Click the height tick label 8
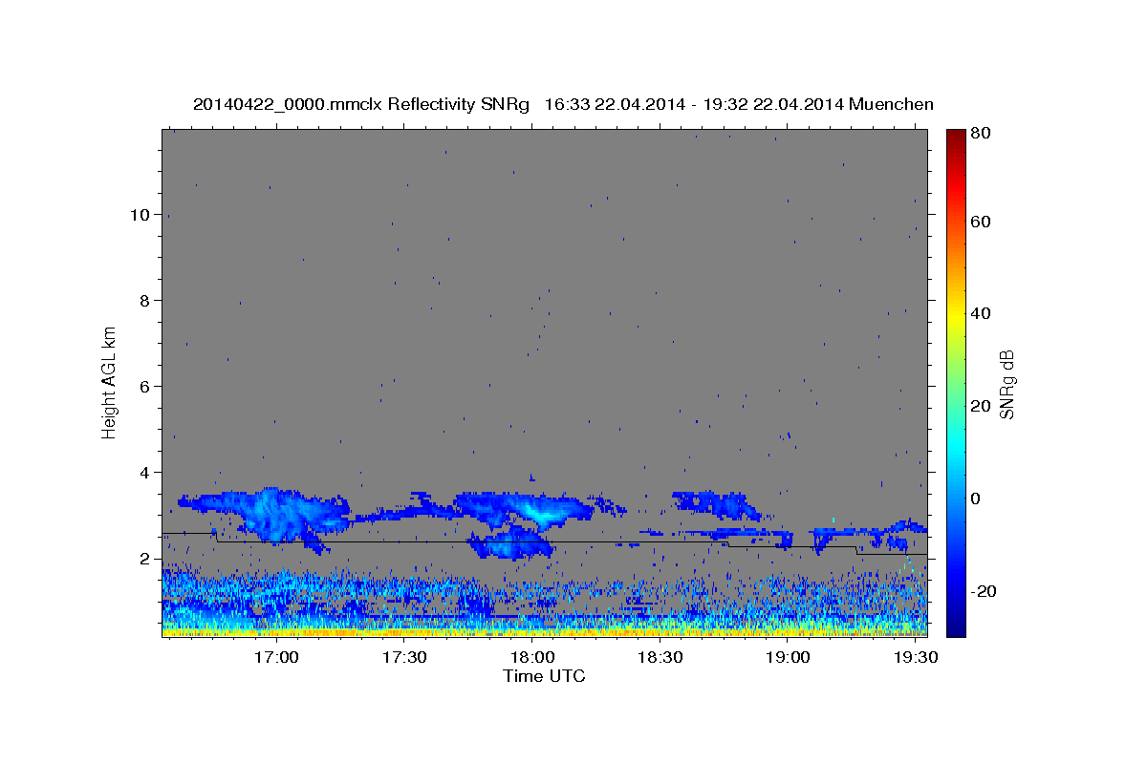 pos(144,300)
